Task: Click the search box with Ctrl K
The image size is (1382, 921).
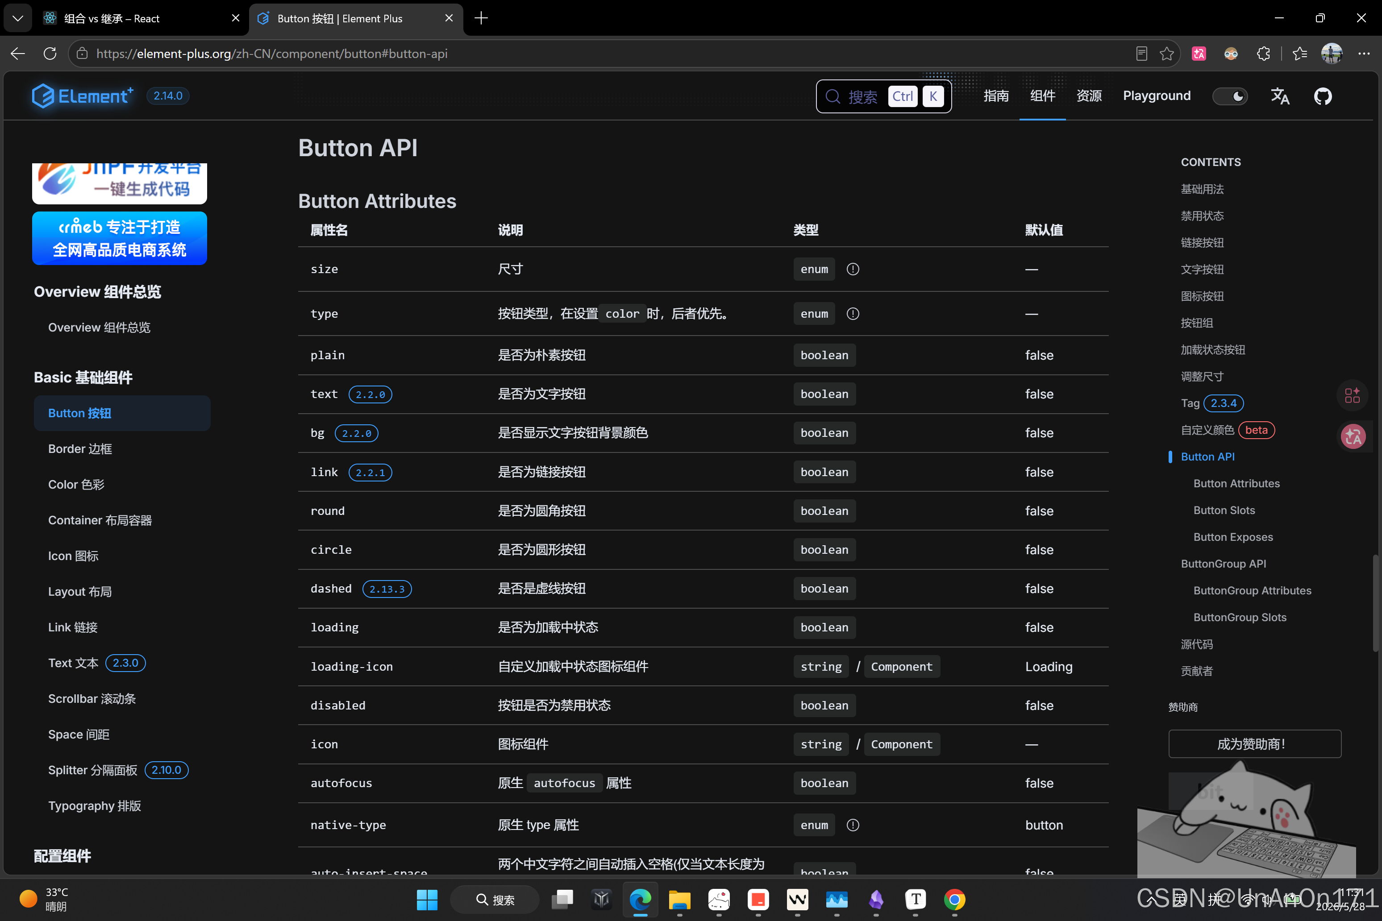Action: point(883,96)
